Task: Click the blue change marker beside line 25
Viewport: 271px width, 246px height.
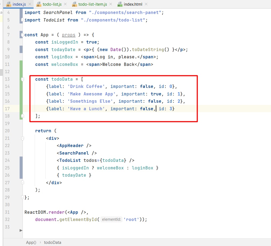Action: (x=21, y=168)
